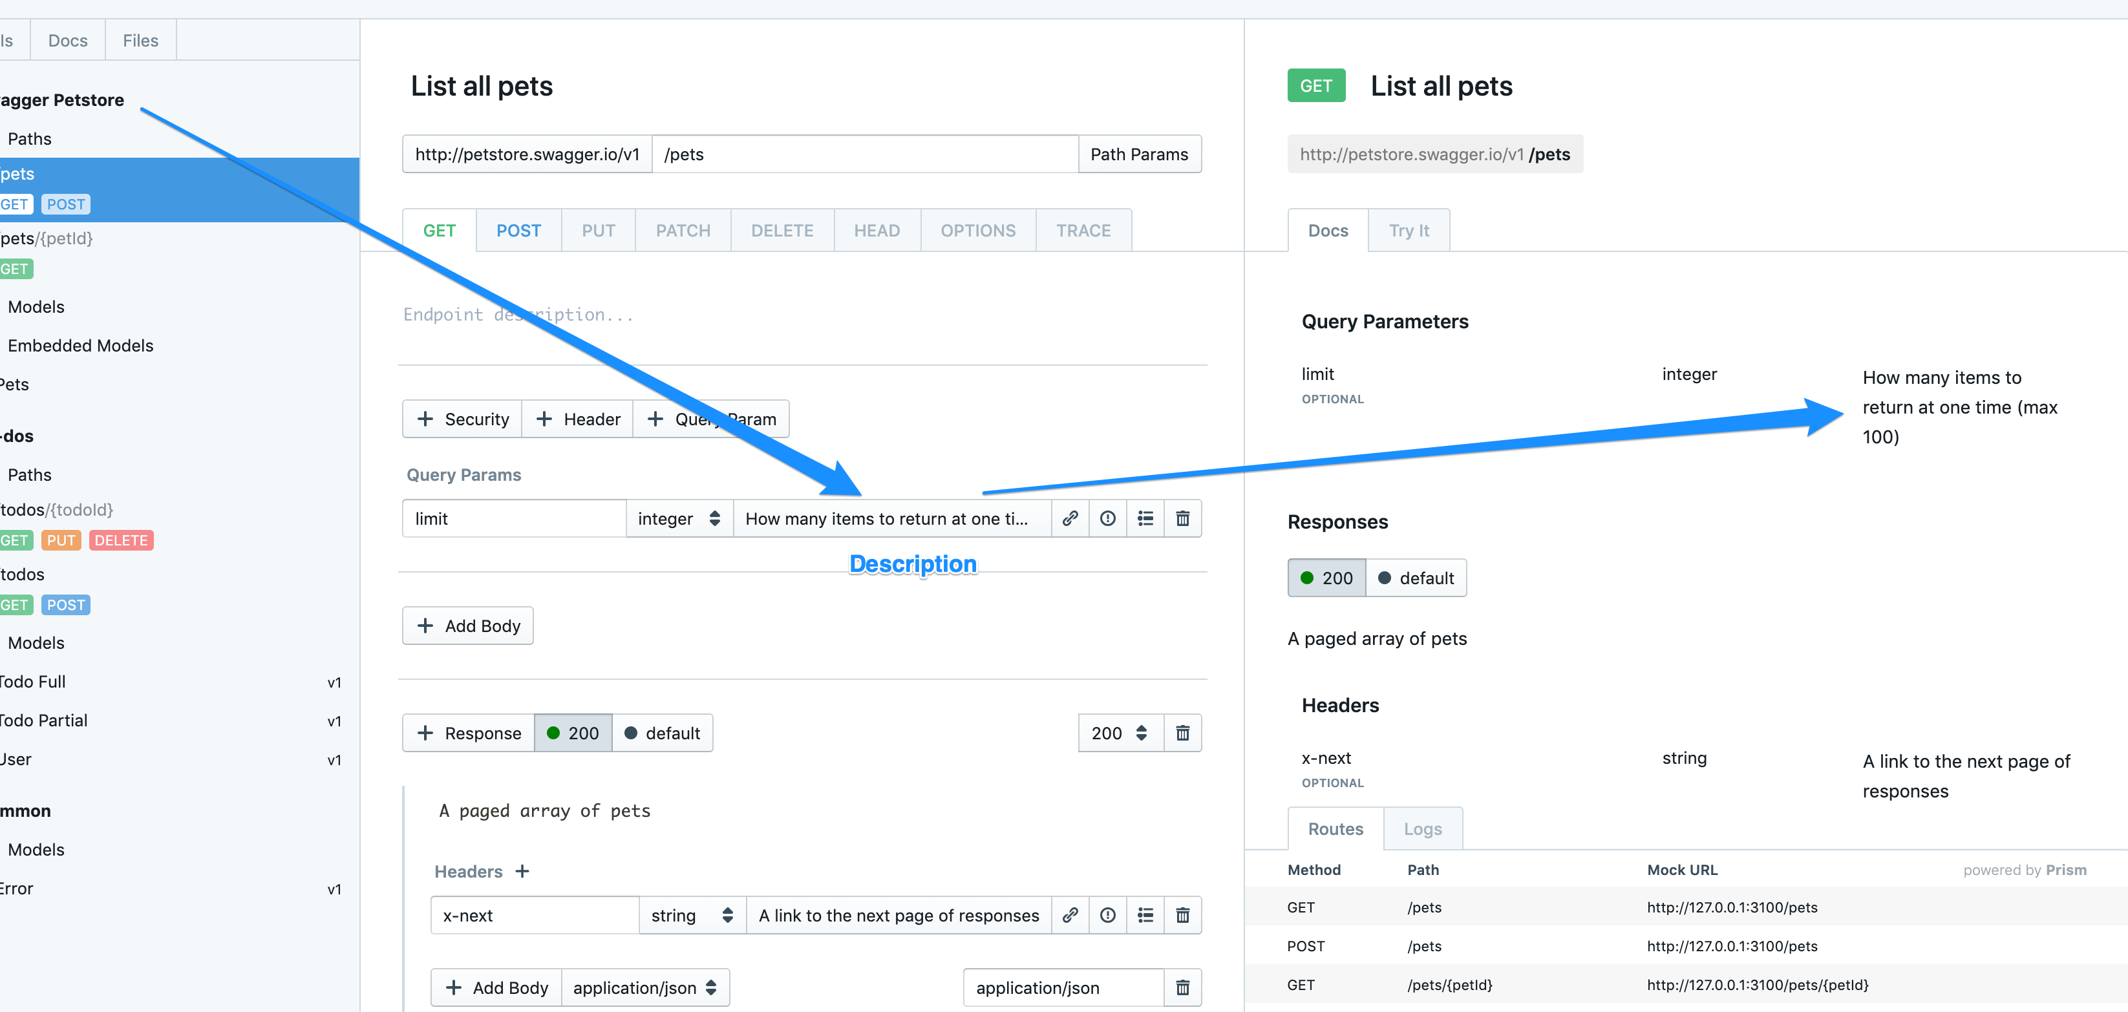Open the enum list icon for limit parameter

(1145, 518)
